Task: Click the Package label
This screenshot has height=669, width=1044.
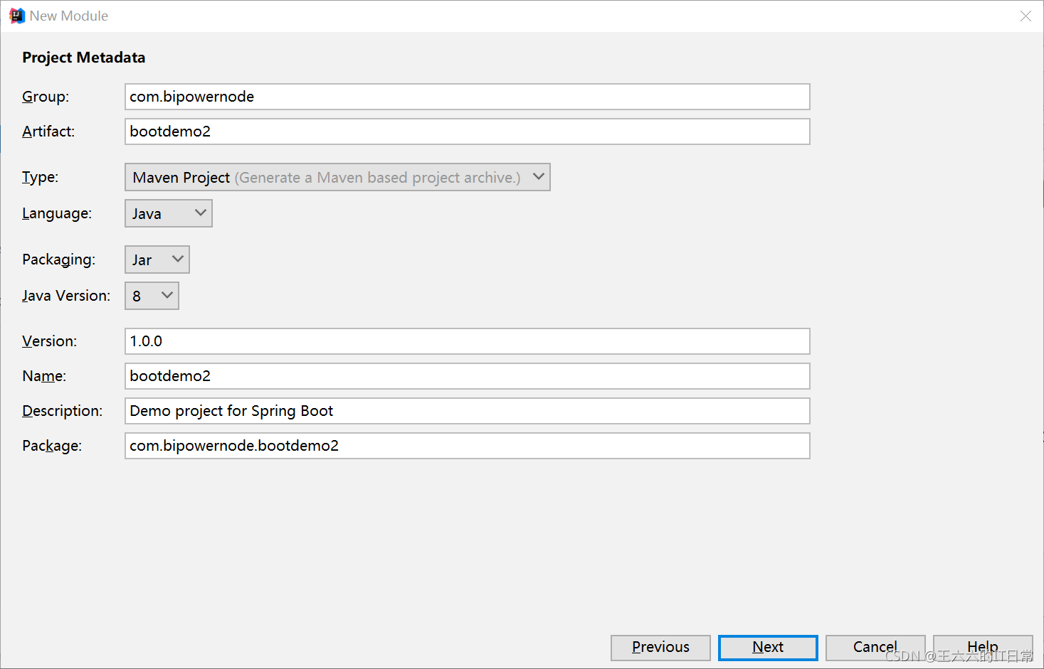Action: [x=52, y=446]
